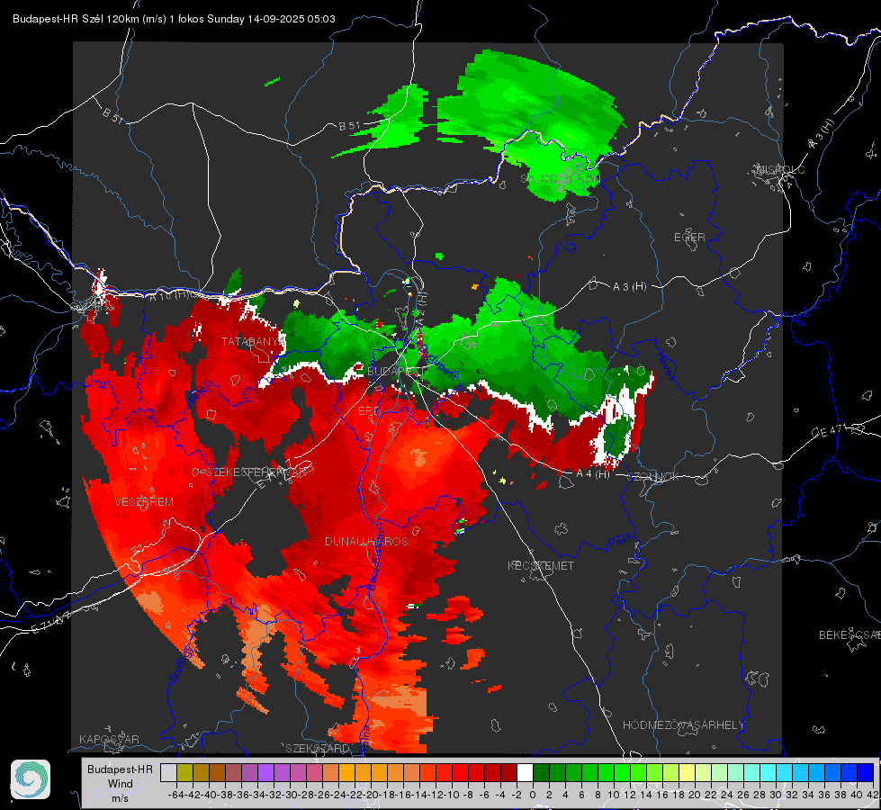Click the ERD town label
This screenshot has height=810, width=881.
point(369,411)
